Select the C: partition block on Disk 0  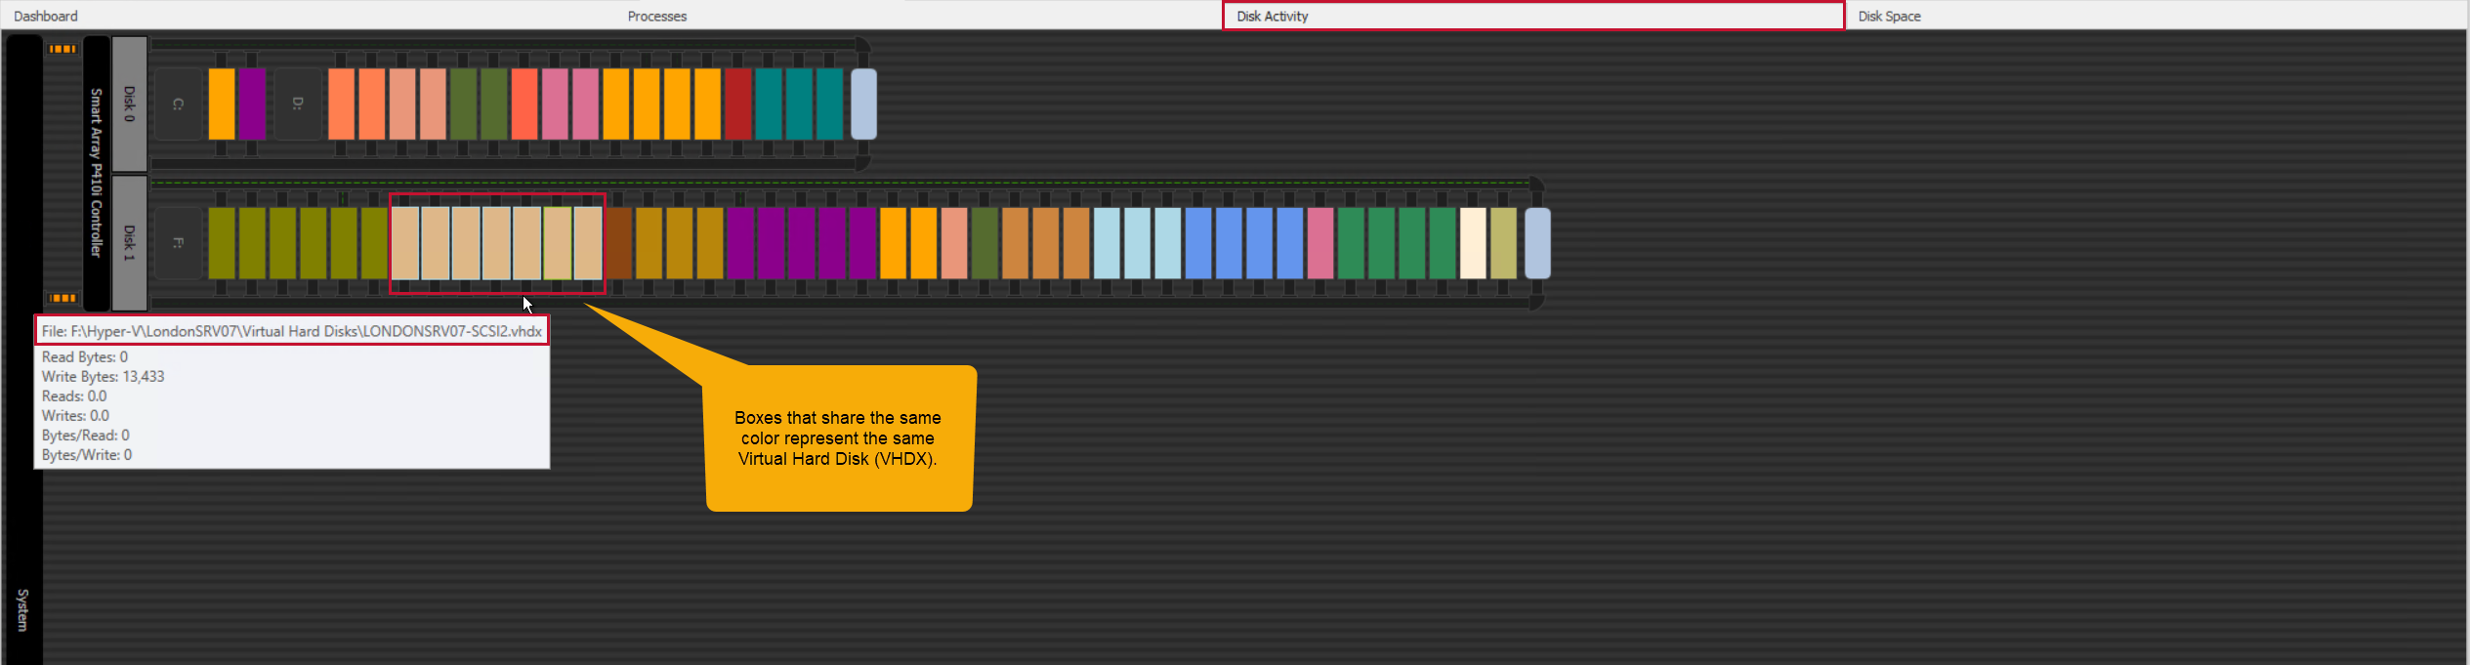pyautogui.click(x=178, y=104)
